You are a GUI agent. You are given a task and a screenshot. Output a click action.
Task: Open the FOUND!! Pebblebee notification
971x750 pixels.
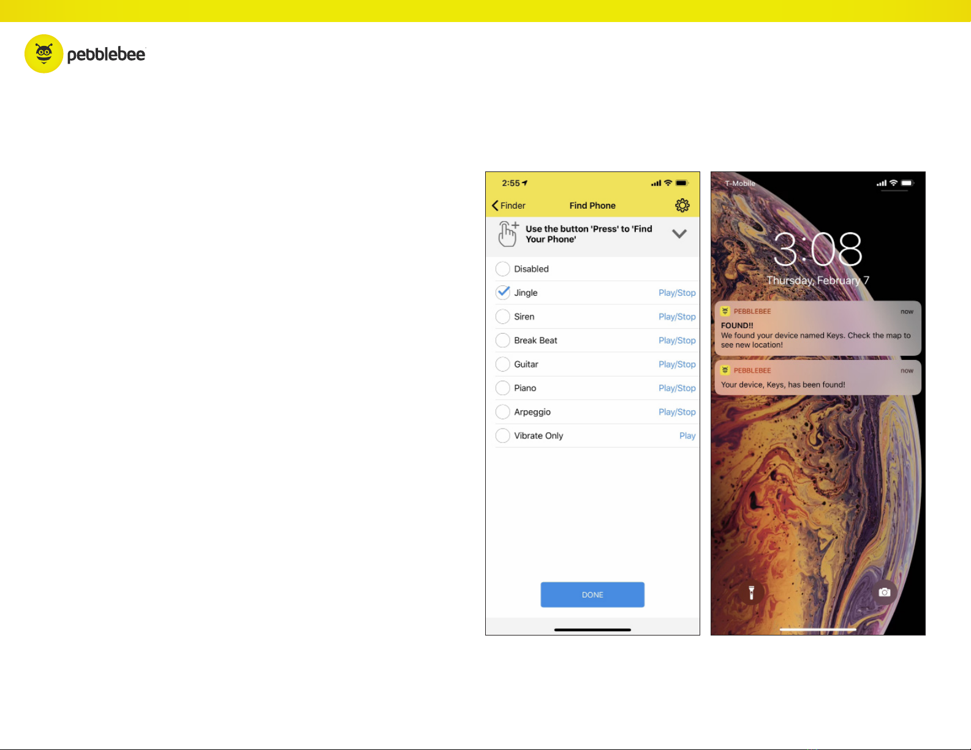[x=818, y=328]
